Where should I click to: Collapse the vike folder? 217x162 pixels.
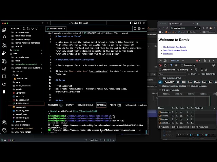click(15, 54)
